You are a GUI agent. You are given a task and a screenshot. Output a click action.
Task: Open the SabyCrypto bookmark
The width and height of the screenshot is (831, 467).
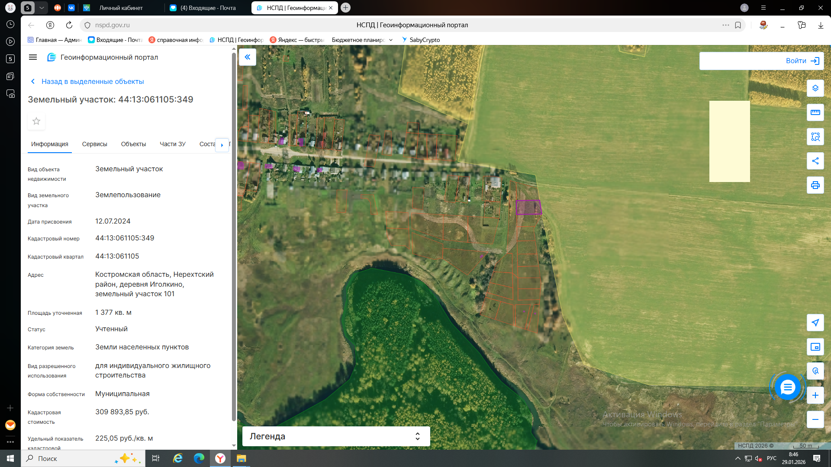(x=420, y=40)
